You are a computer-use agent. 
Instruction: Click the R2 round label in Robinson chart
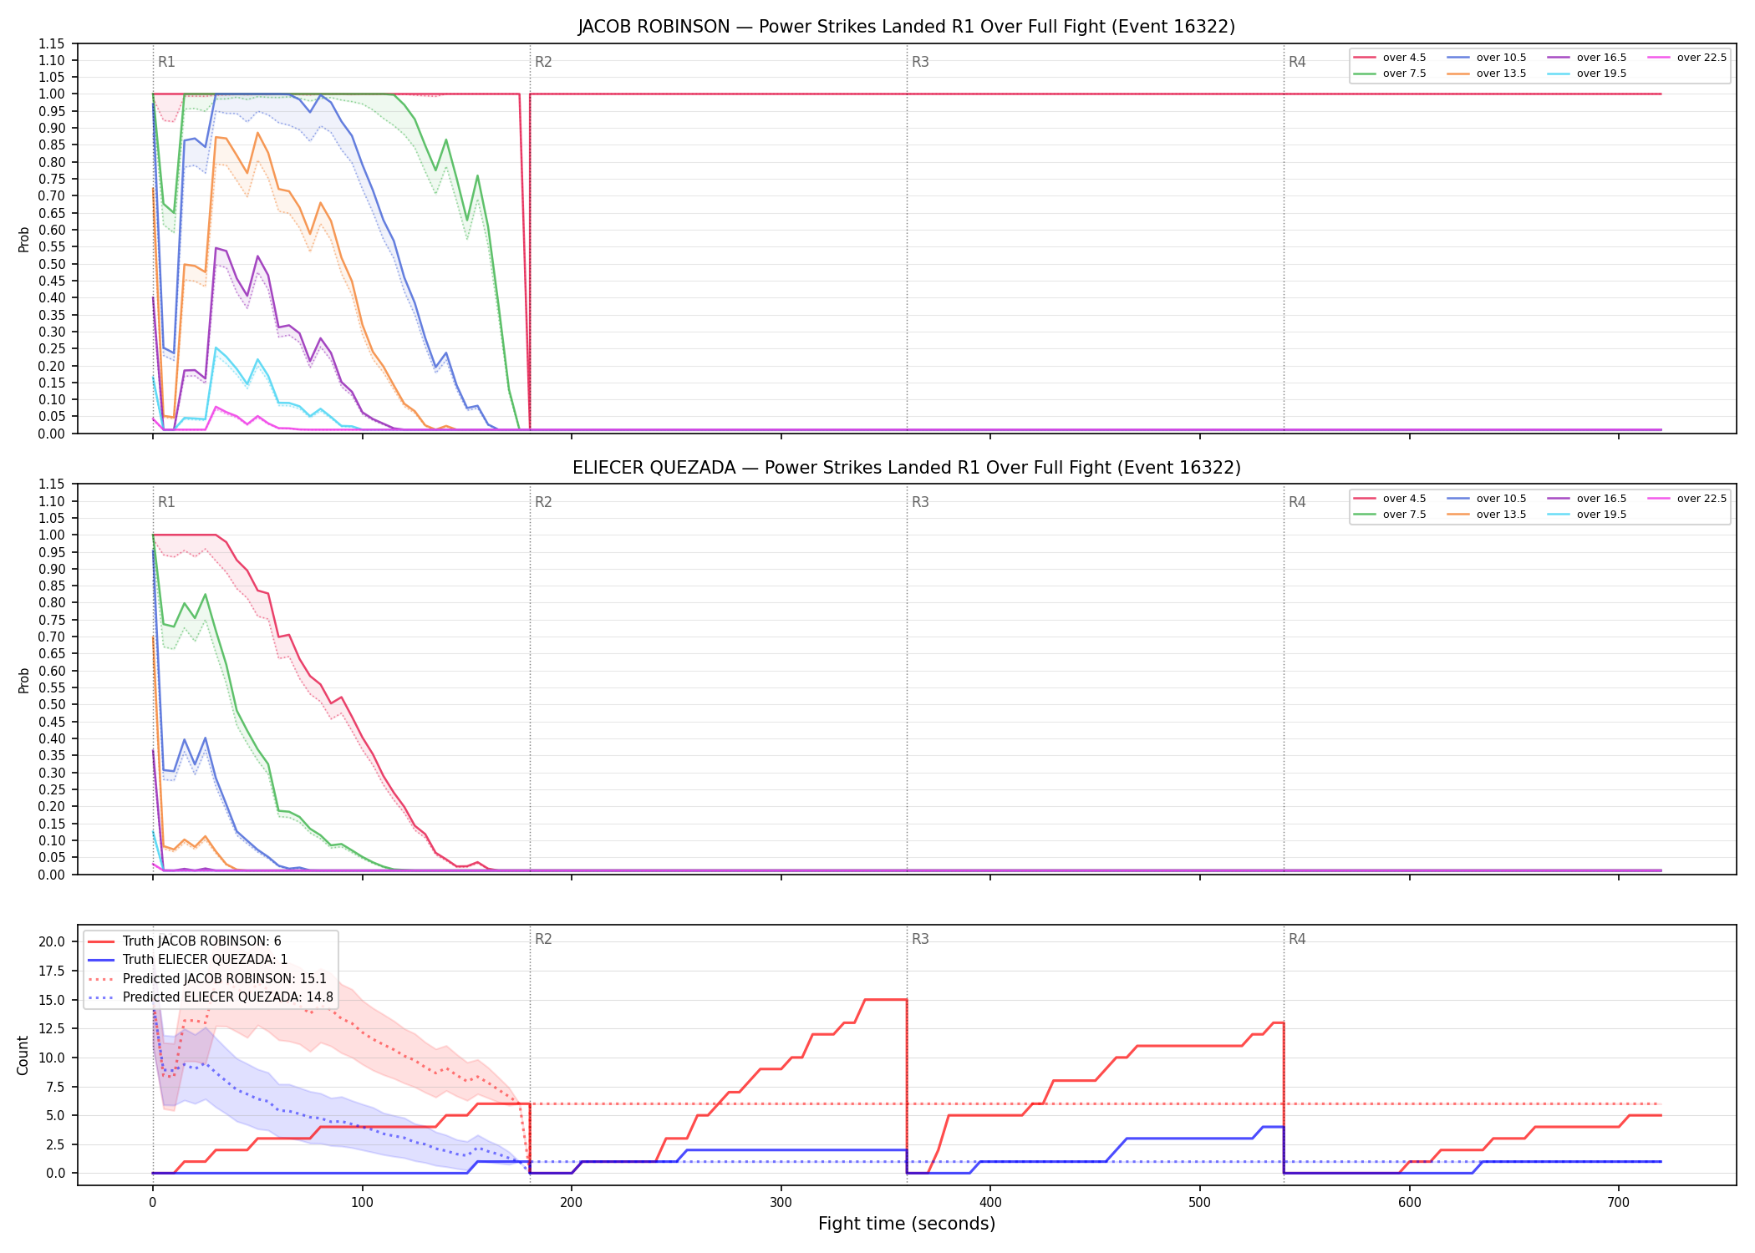(x=543, y=62)
